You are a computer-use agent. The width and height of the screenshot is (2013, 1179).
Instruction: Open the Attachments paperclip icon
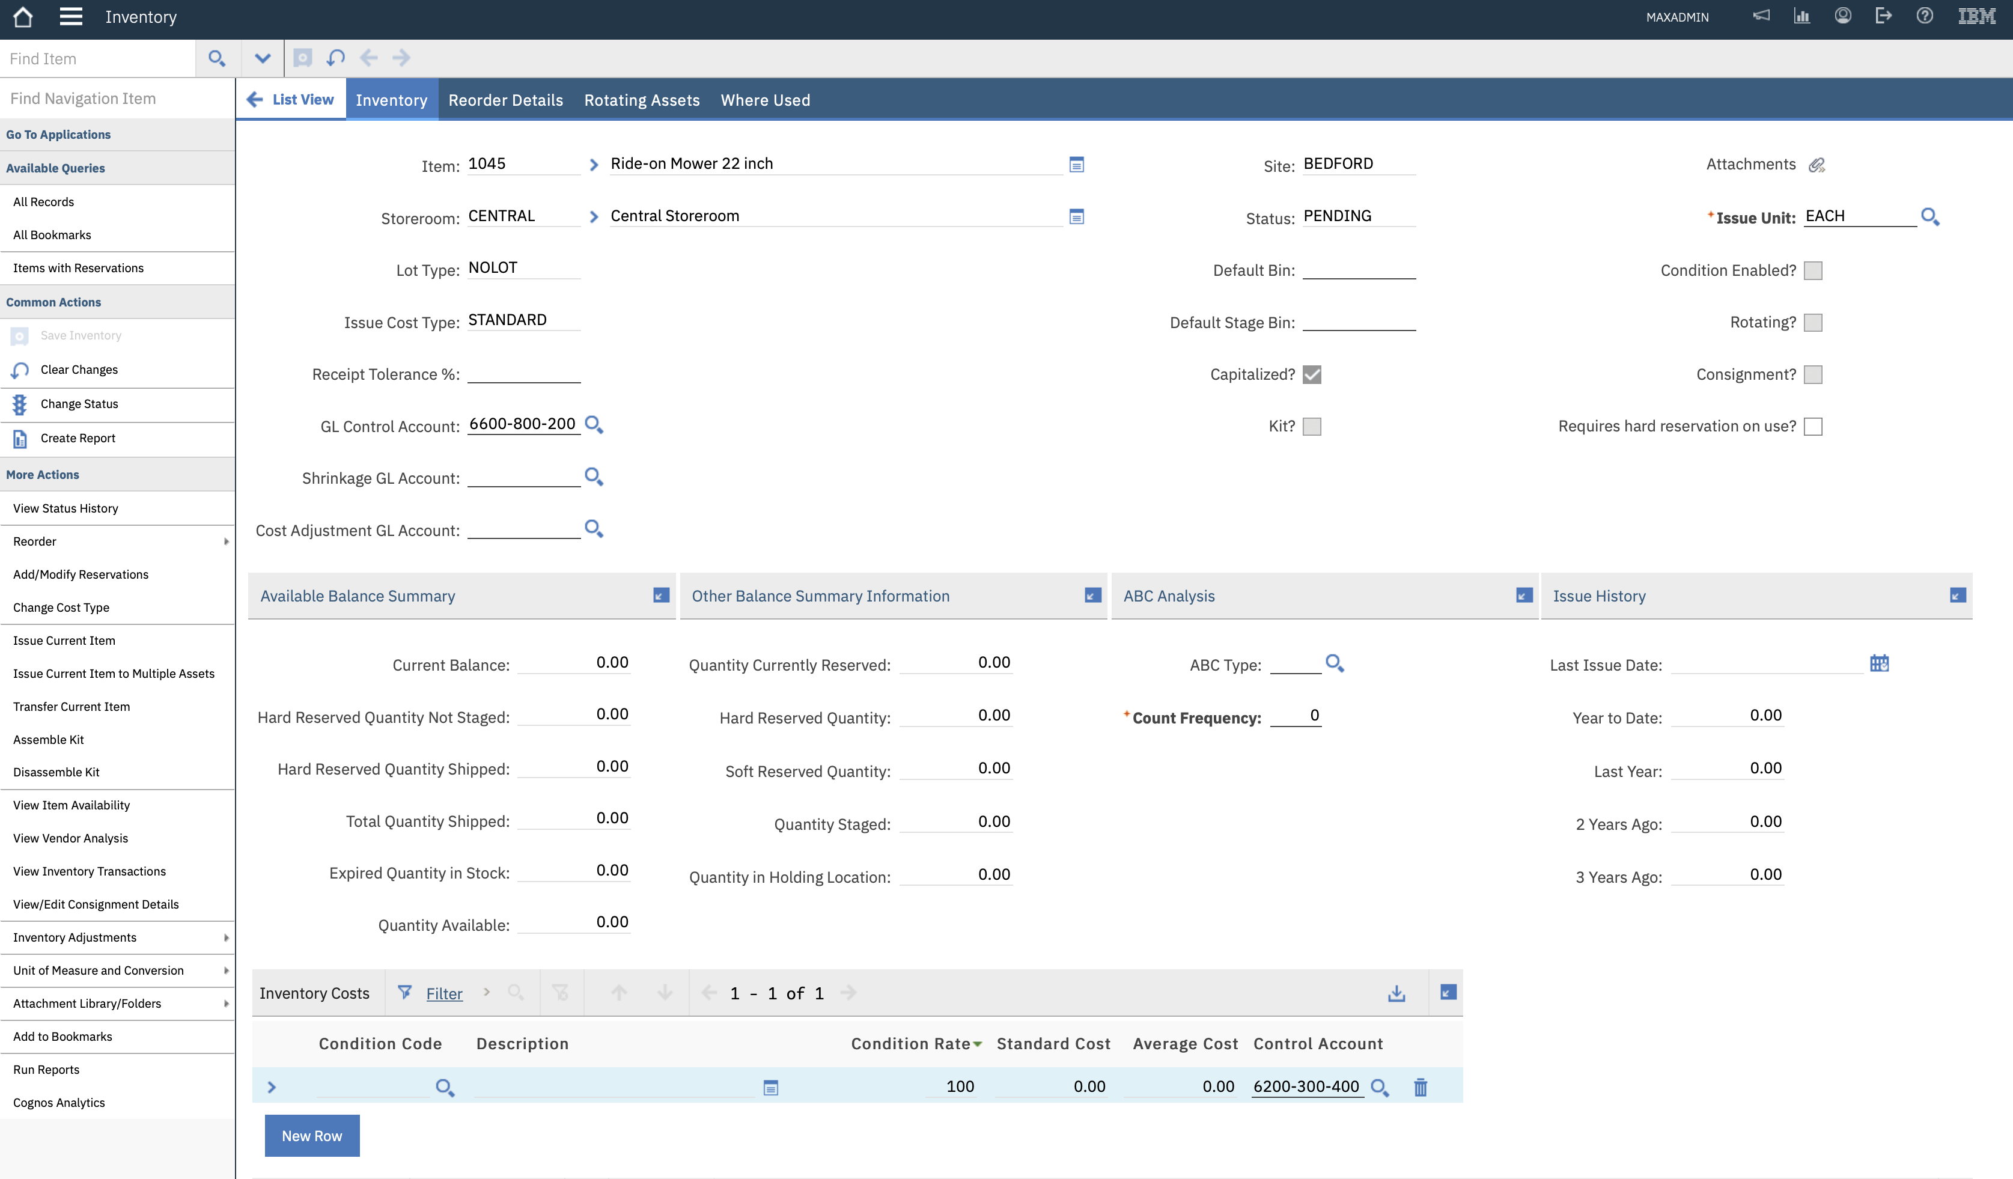click(x=1817, y=165)
